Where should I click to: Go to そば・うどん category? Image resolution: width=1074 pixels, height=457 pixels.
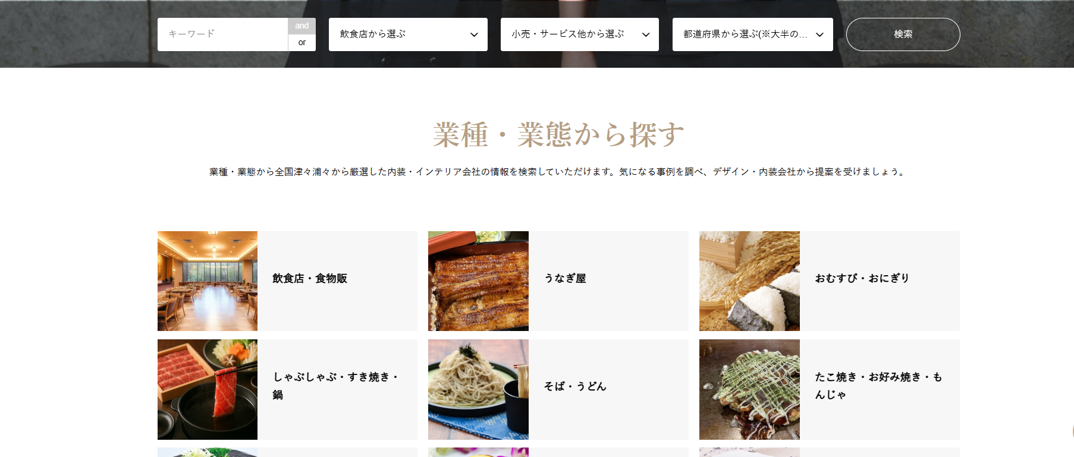click(575, 386)
